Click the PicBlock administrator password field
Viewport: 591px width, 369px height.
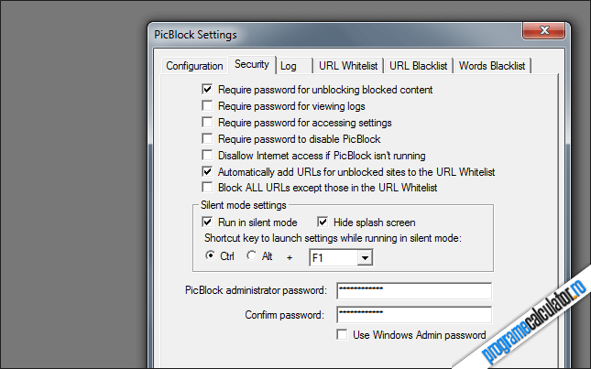414,290
